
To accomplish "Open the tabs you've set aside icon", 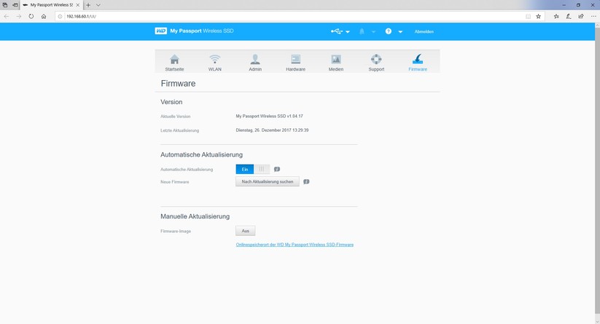I will coord(5,5).
